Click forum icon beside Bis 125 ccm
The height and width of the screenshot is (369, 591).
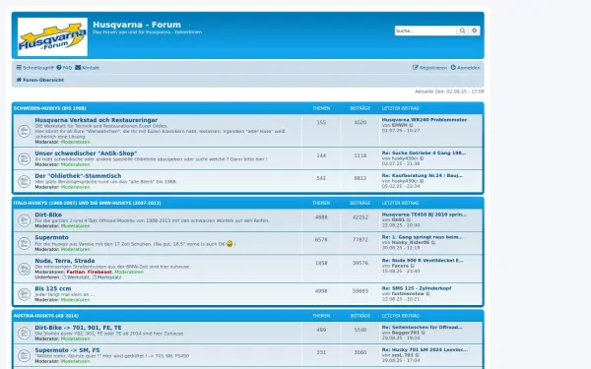(x=24, y=294)
